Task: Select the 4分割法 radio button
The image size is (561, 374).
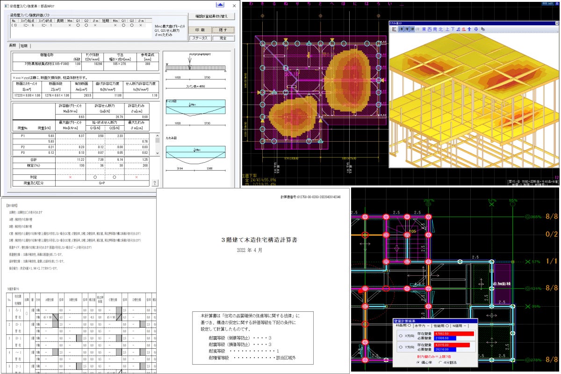Action: (x=440, y=362)
